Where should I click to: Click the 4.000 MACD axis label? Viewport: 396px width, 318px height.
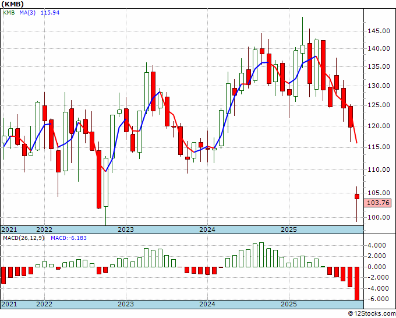click(377, 245)
